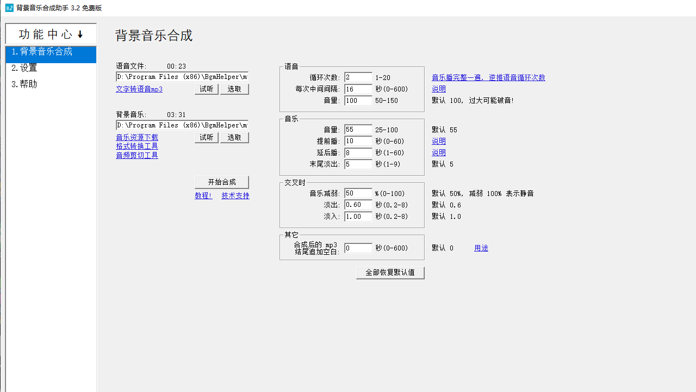Click the app icon in title bar
This screenshot has width=696, height=392.
click(9, 8)
